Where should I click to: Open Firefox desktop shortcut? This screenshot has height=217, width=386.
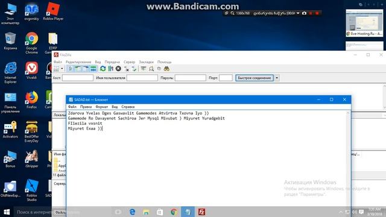coord(31,100)
